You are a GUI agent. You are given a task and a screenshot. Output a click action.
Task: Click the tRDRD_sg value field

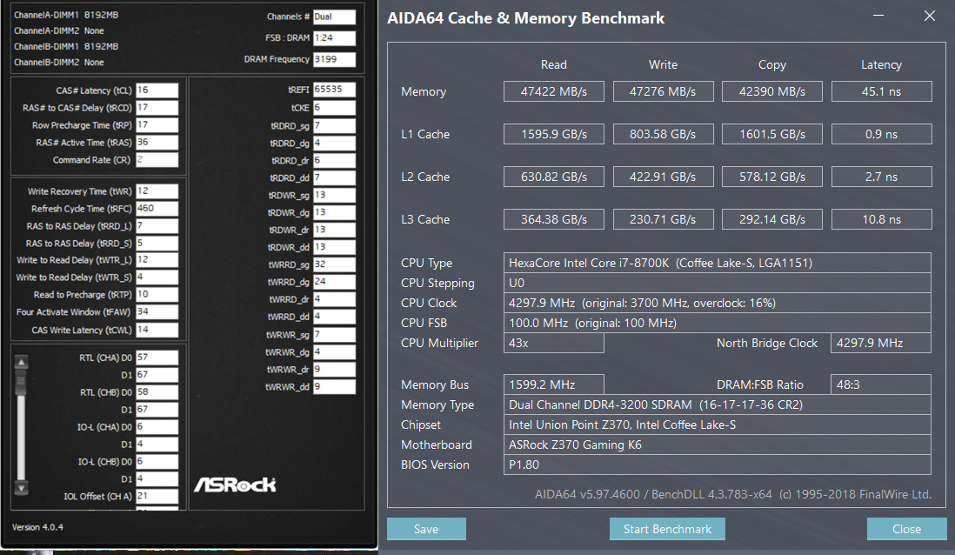(334, 125)
